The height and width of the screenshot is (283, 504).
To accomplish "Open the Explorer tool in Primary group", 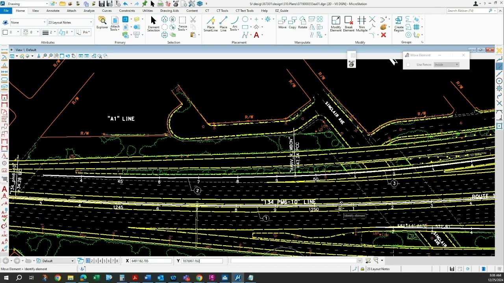I will coord(102,22).
